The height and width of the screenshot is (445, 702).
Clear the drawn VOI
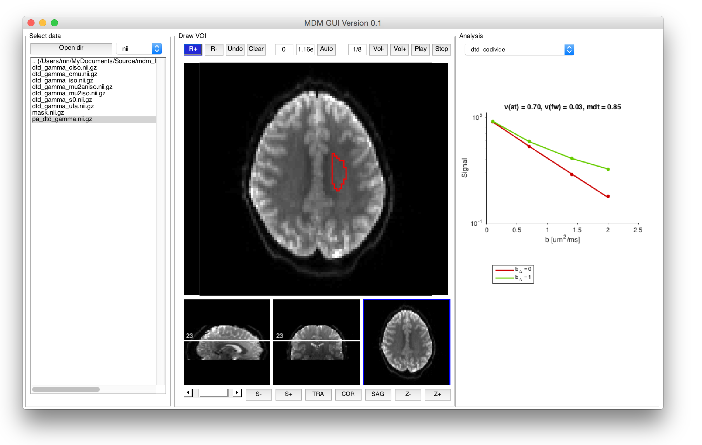(x=256, y=49)
